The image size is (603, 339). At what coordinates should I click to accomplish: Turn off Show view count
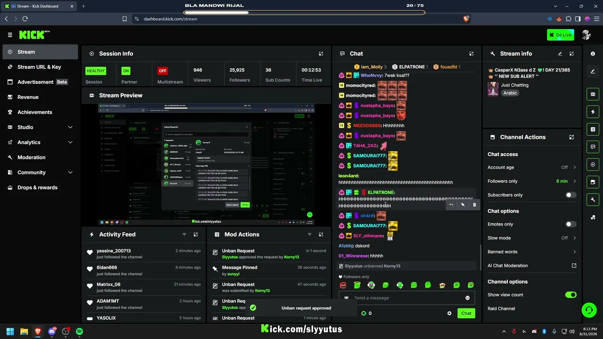click(x=571, y=295)
